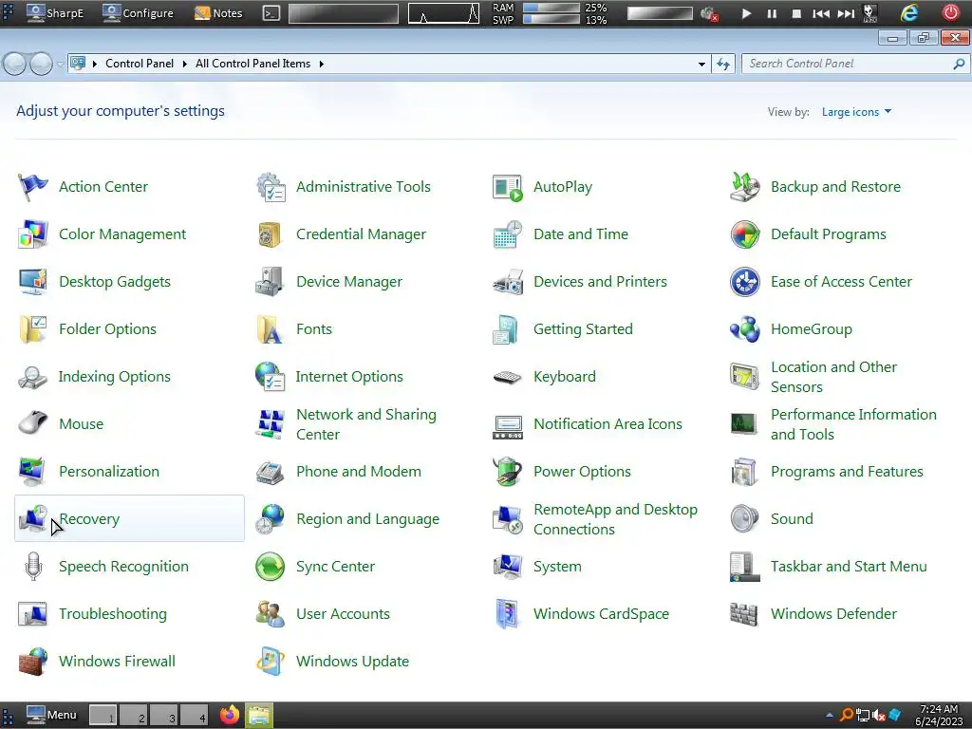972x729 pixels.
Task: Open the recent pages dropdown beside navigation buttons
Action: coord(60,64)
